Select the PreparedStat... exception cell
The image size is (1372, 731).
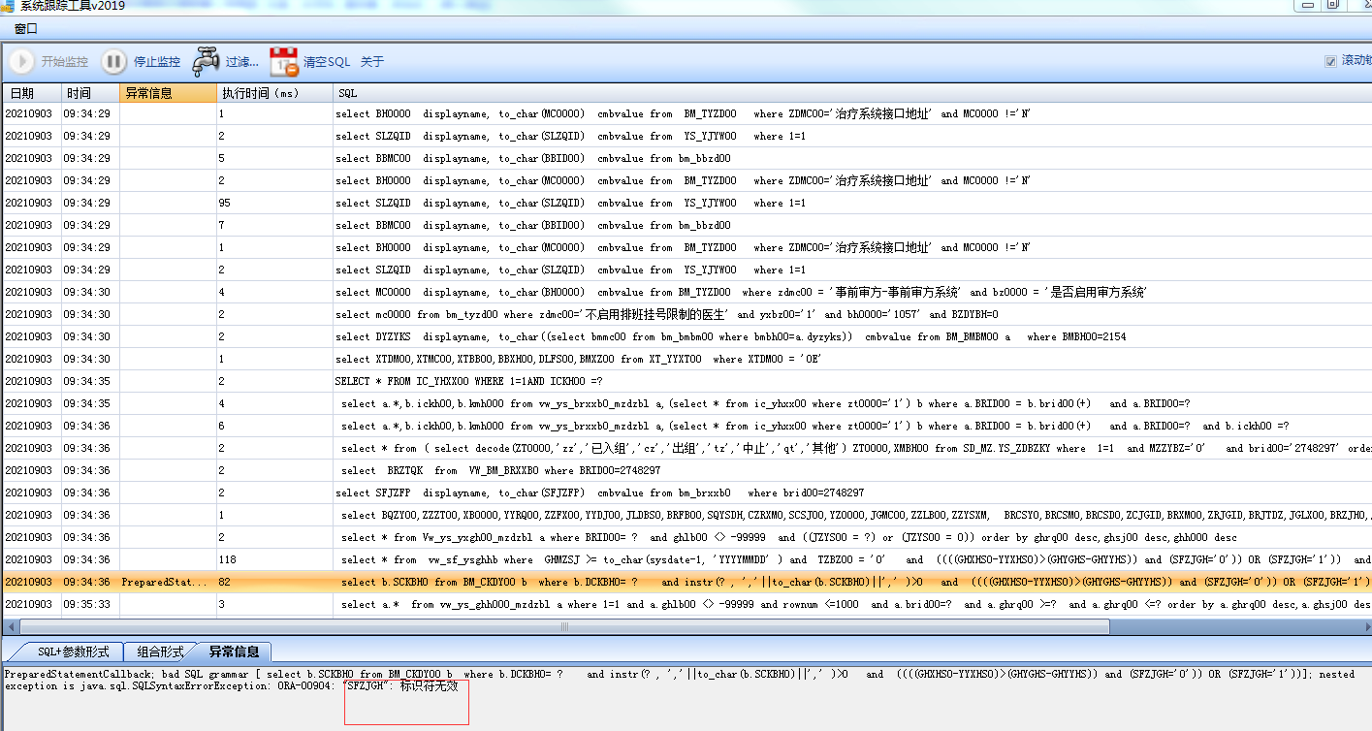[x=168, y=582]
